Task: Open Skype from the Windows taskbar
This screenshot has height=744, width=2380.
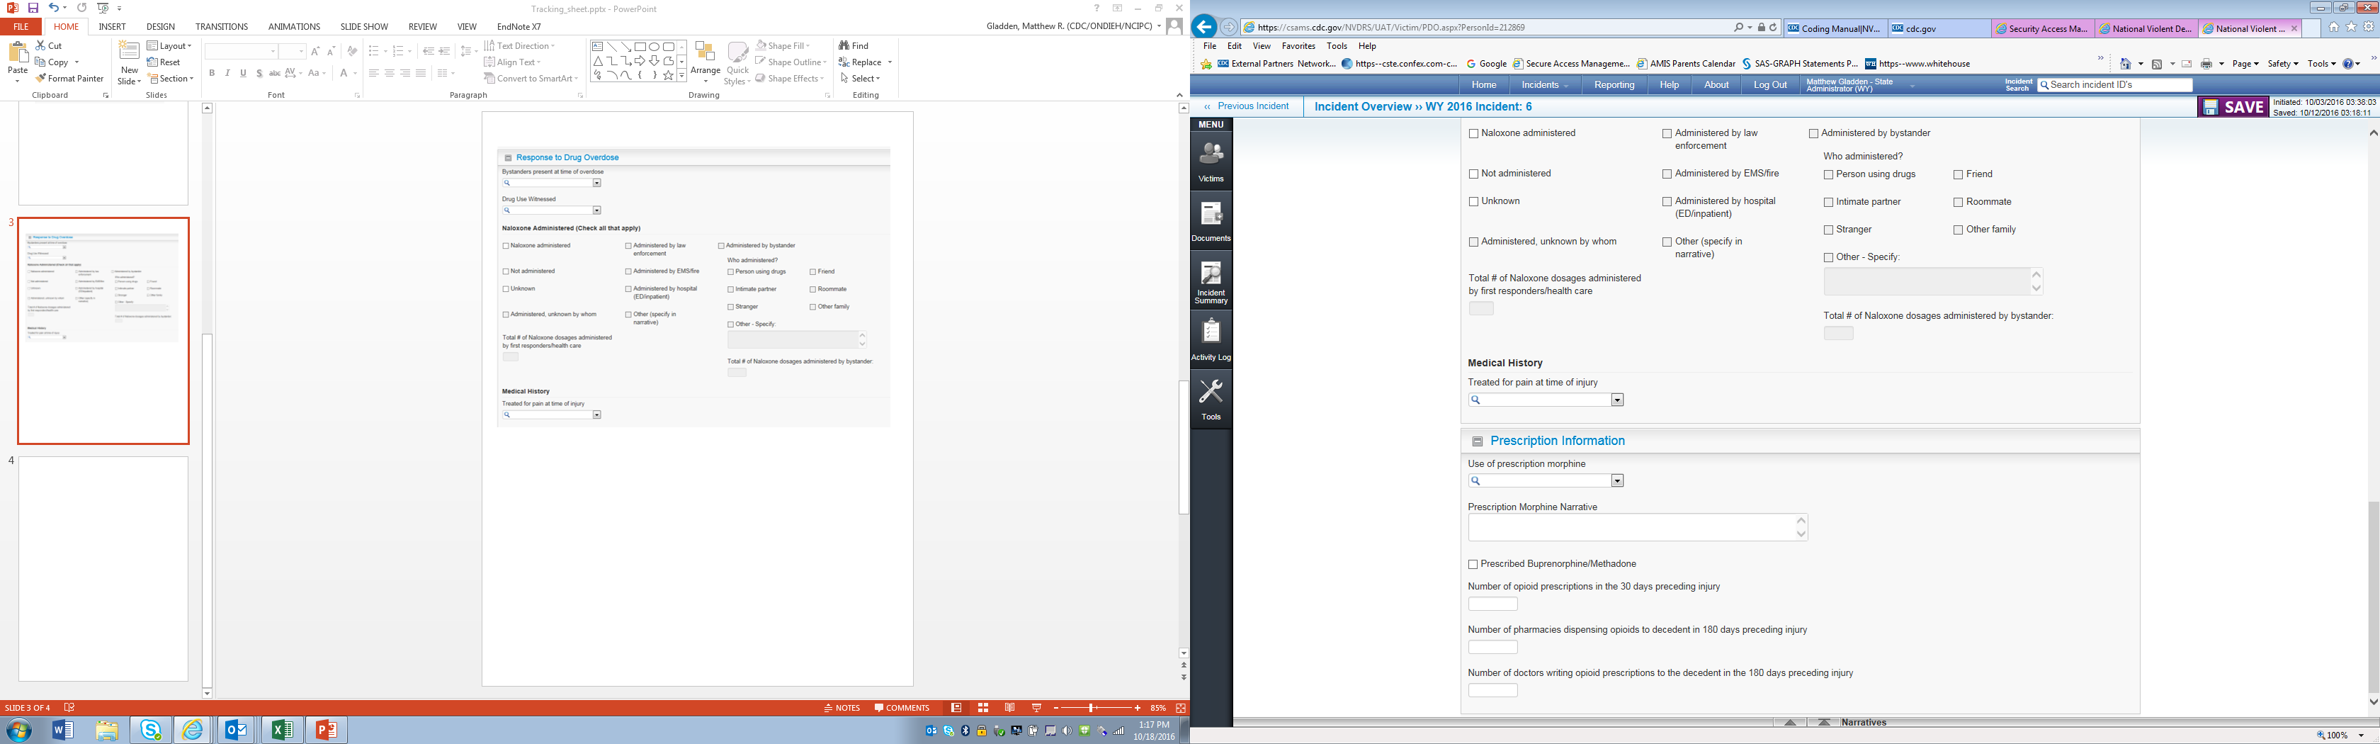Action: pos(149,730)
